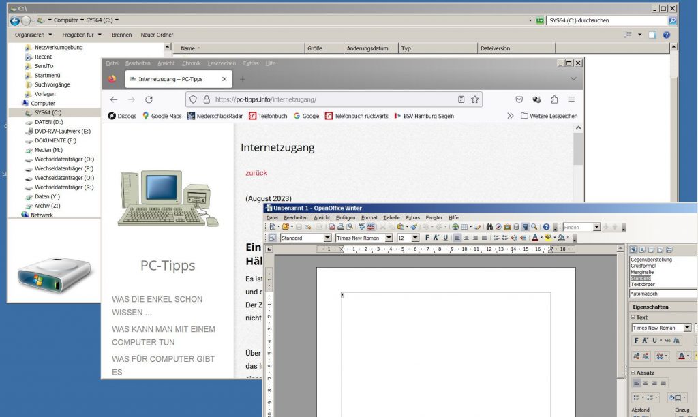Bookmark this page with the star icon
The height and width of the screenshot is (417, 698).
[474, 99]
